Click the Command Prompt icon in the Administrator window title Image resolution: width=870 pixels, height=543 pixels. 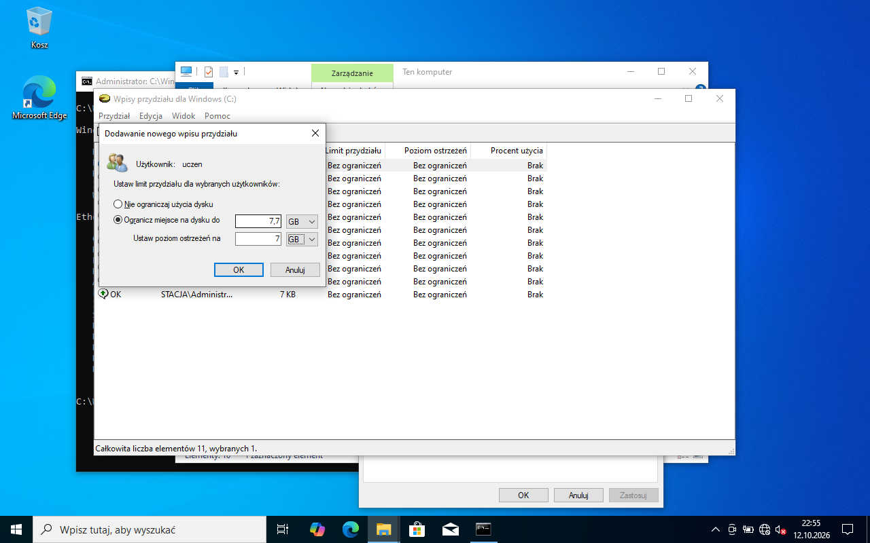87,81
